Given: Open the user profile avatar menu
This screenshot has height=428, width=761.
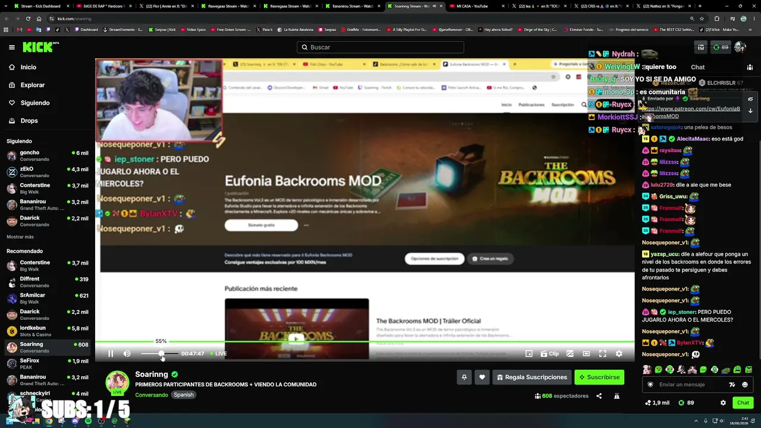Looking at the screenshot, I should coord(740,47).
